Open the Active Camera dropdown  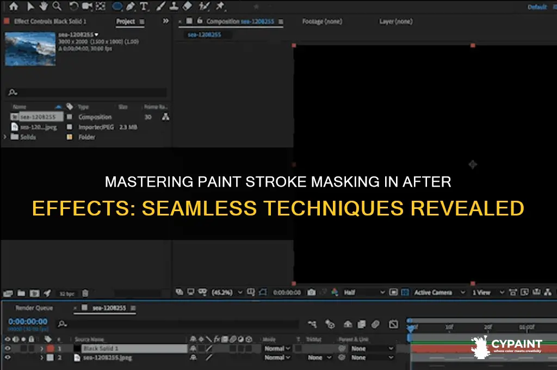click(440, 293)
